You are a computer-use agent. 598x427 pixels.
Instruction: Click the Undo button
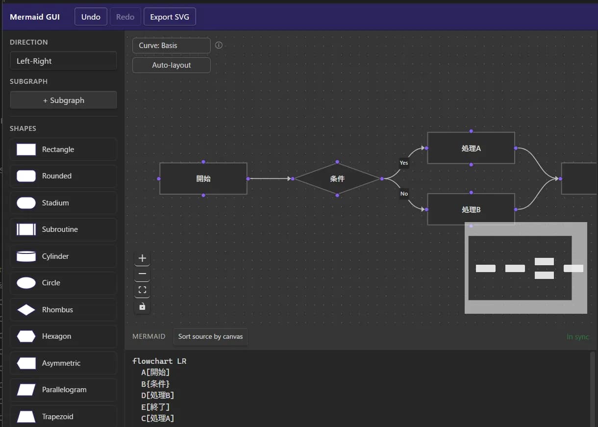(x=91, y=17)
